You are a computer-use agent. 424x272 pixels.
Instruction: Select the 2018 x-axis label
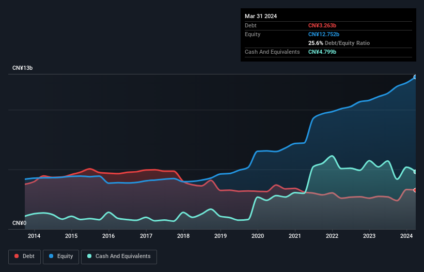coord(183,236)
